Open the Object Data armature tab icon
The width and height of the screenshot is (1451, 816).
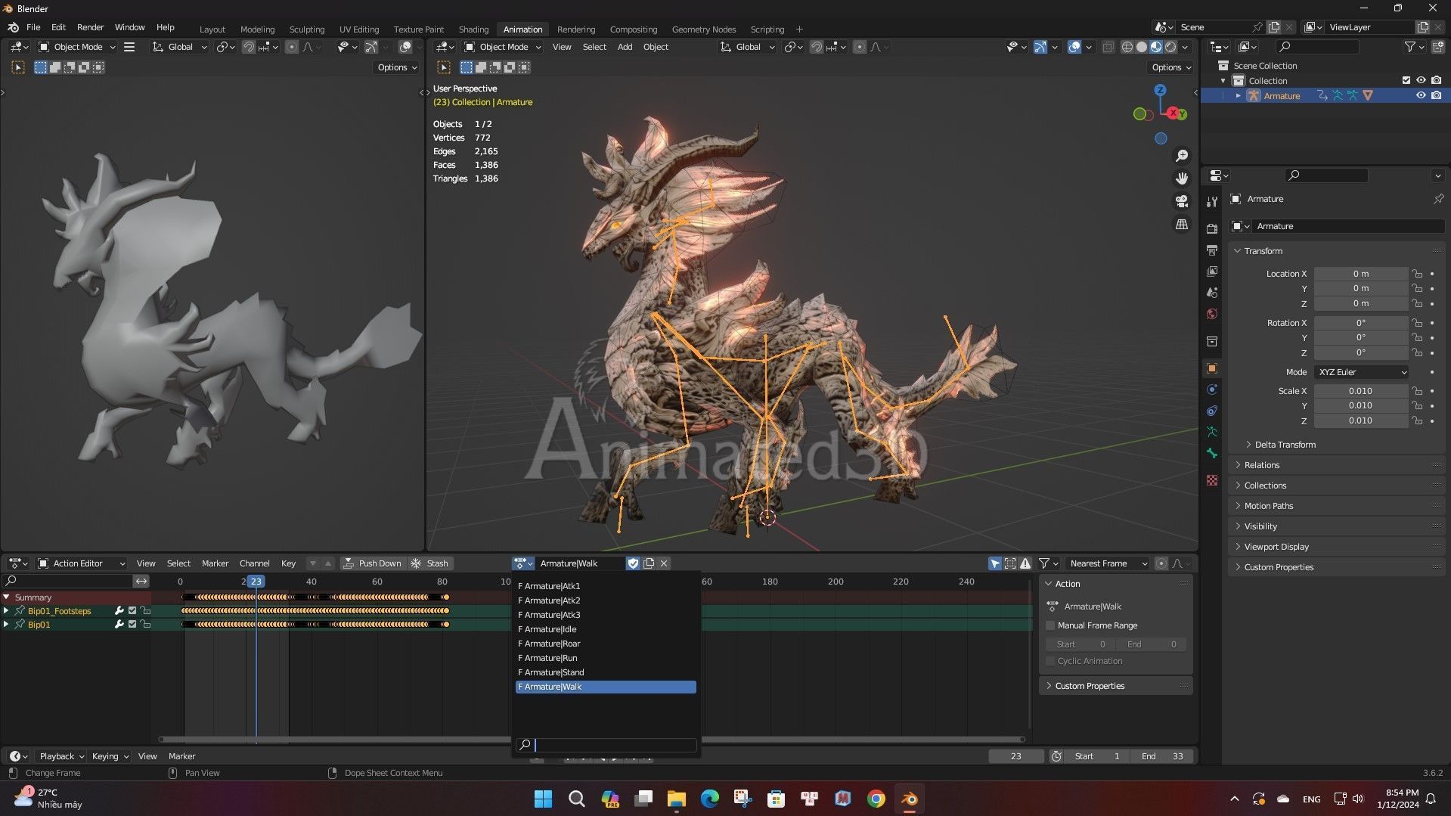click(1212, 432)
